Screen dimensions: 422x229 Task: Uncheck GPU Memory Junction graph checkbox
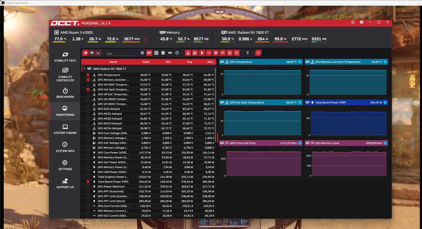pyautogui.click(x=88, y=80)
